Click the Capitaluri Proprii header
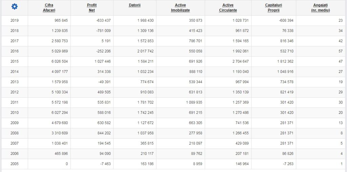The height and width of the screenshot is (172, 347). point(274,8)
